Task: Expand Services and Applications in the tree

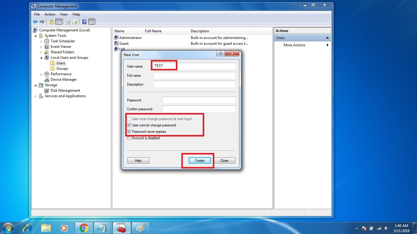Action: pos(36,96)
